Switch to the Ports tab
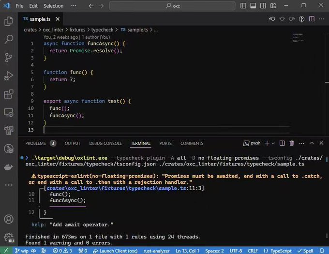The height and width of the screenshot is (254, 329). [x=165, y=143]
